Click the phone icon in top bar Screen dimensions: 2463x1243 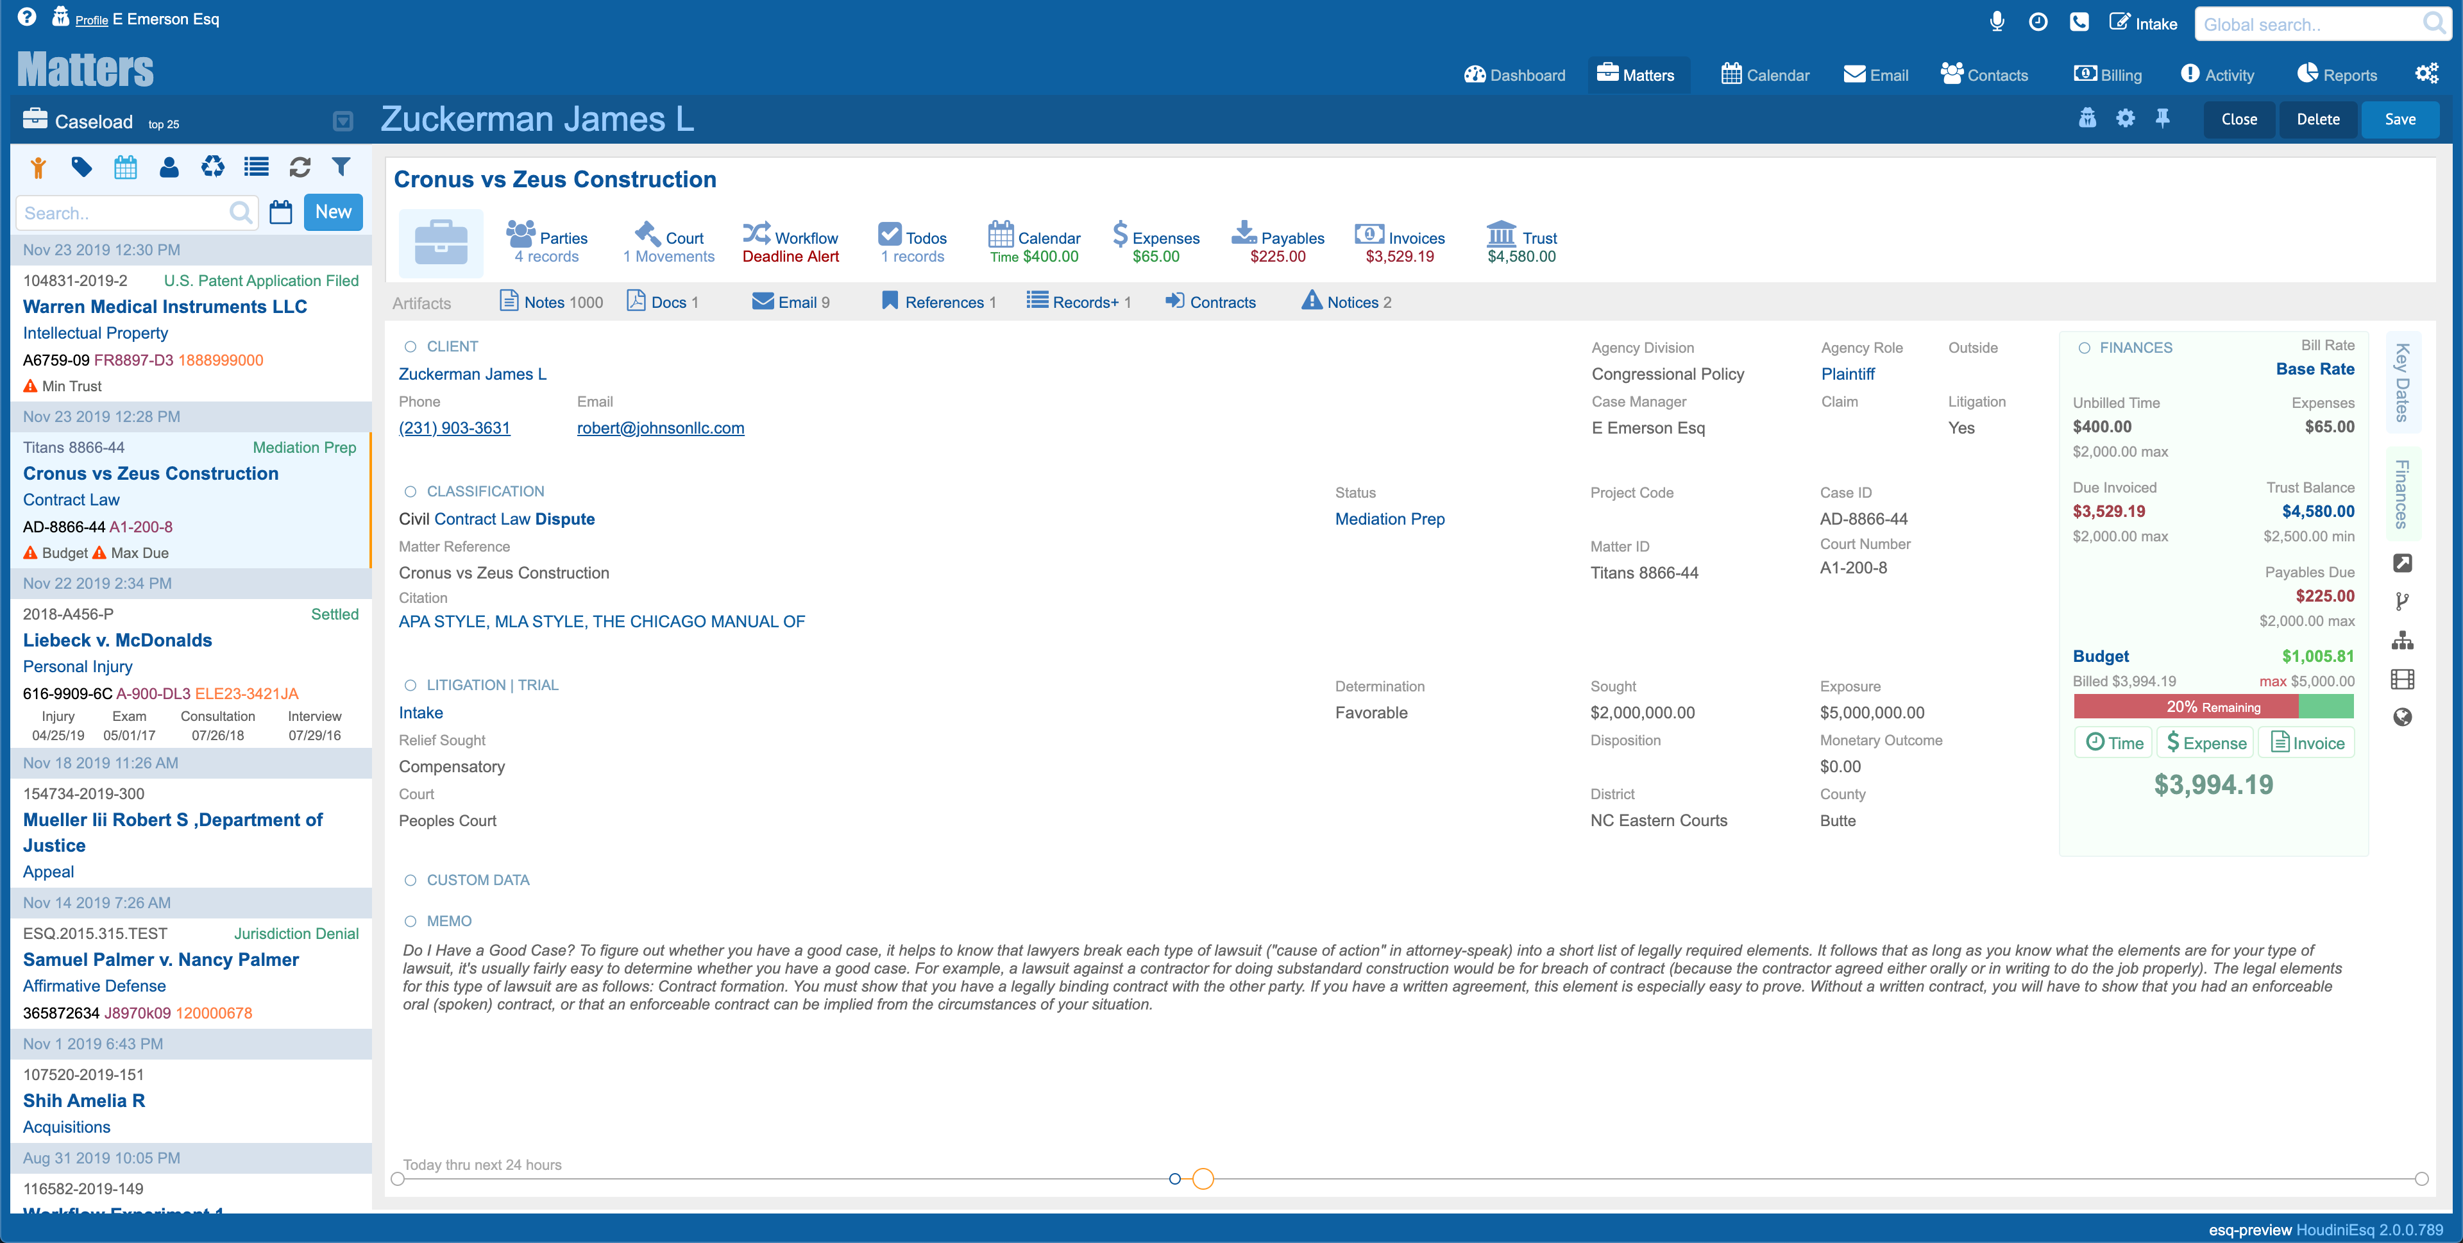point(2079,22)
